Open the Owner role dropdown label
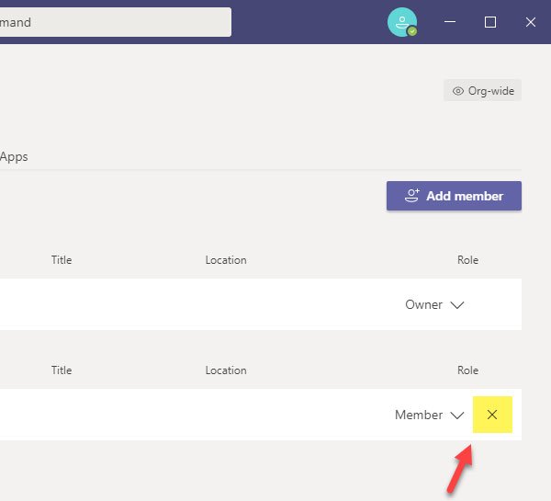The image size is (551, 501). point(423,304)
